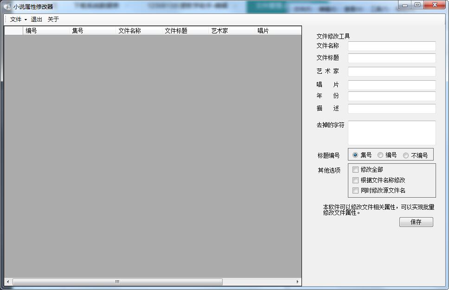Click the 去掉的字符 text area

[x=392, y=133]
